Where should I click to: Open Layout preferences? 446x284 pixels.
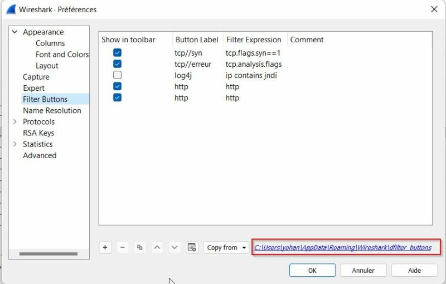coord(47,66)
